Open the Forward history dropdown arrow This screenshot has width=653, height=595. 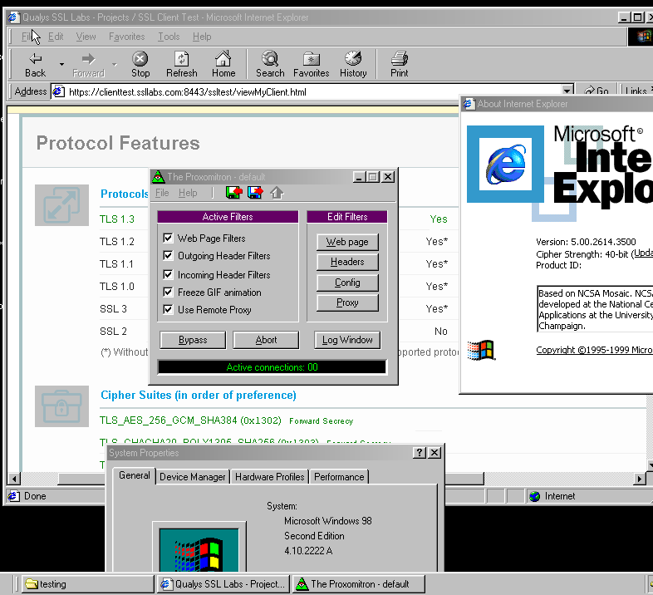(x=115, y=65)
